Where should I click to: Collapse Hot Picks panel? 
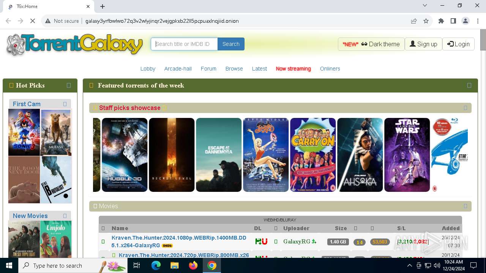(x=69, y=85)
